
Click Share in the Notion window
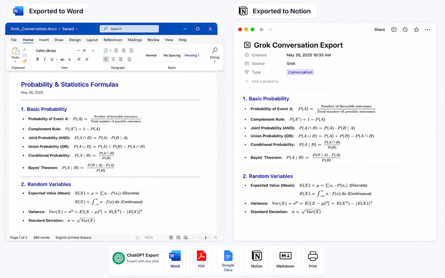pyautogui.click(x=380, y=29)
